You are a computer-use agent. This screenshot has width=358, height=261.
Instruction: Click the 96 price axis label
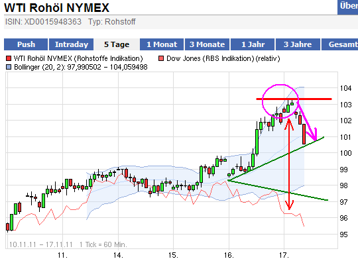(343, 218)
